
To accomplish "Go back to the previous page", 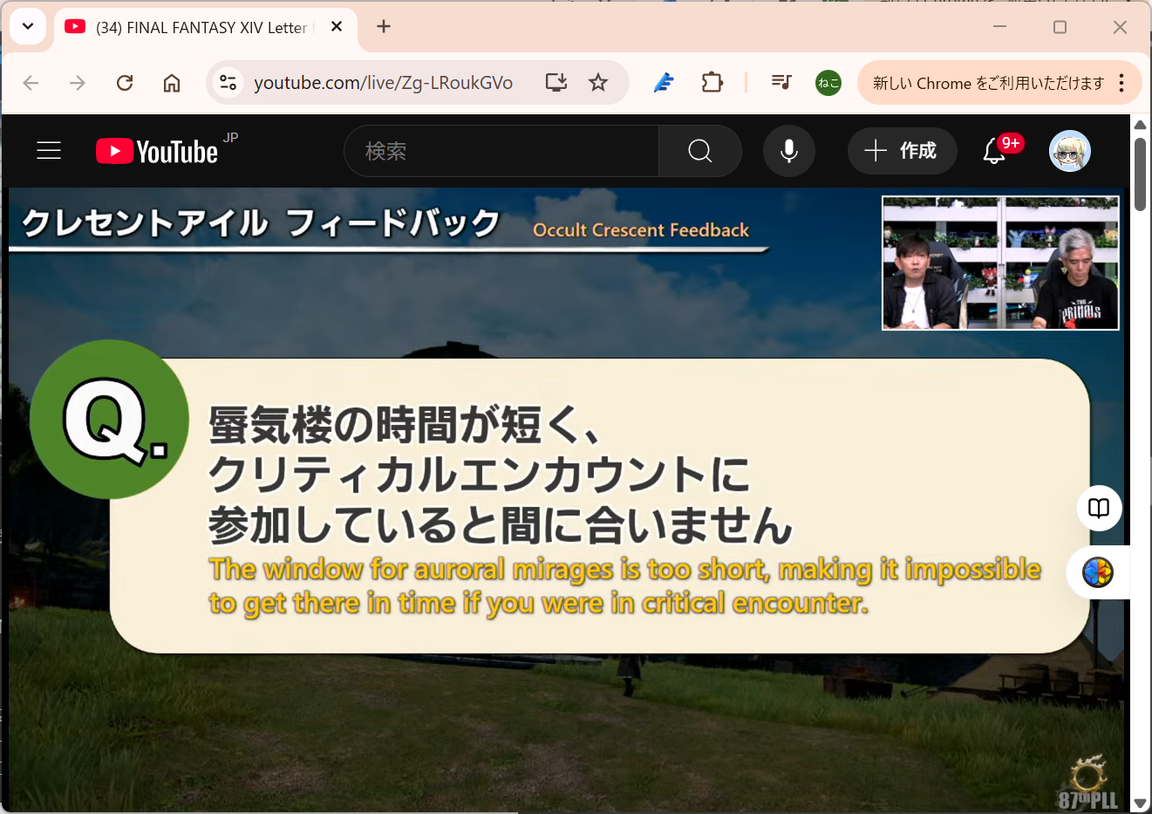I will (x=31, y=83).
